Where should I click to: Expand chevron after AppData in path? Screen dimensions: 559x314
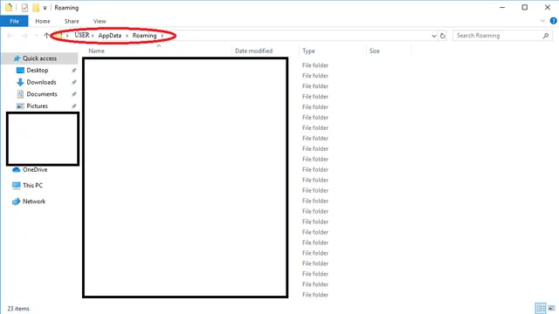click(127, 36)
